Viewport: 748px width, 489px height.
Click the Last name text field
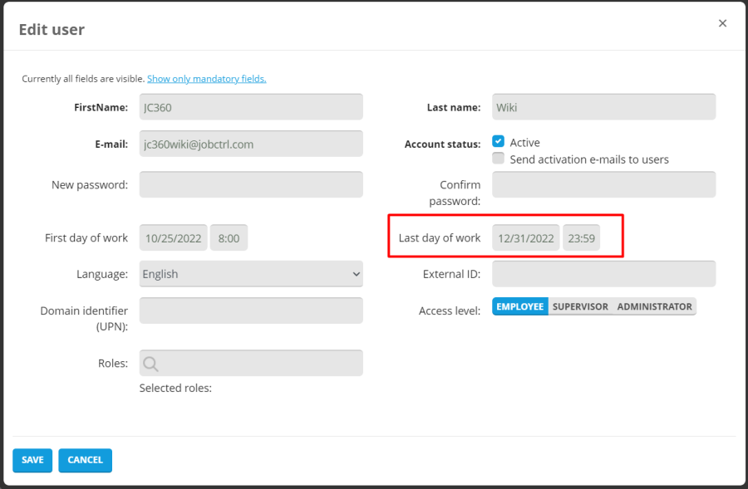pyautogui.click(x=603, y=107)
